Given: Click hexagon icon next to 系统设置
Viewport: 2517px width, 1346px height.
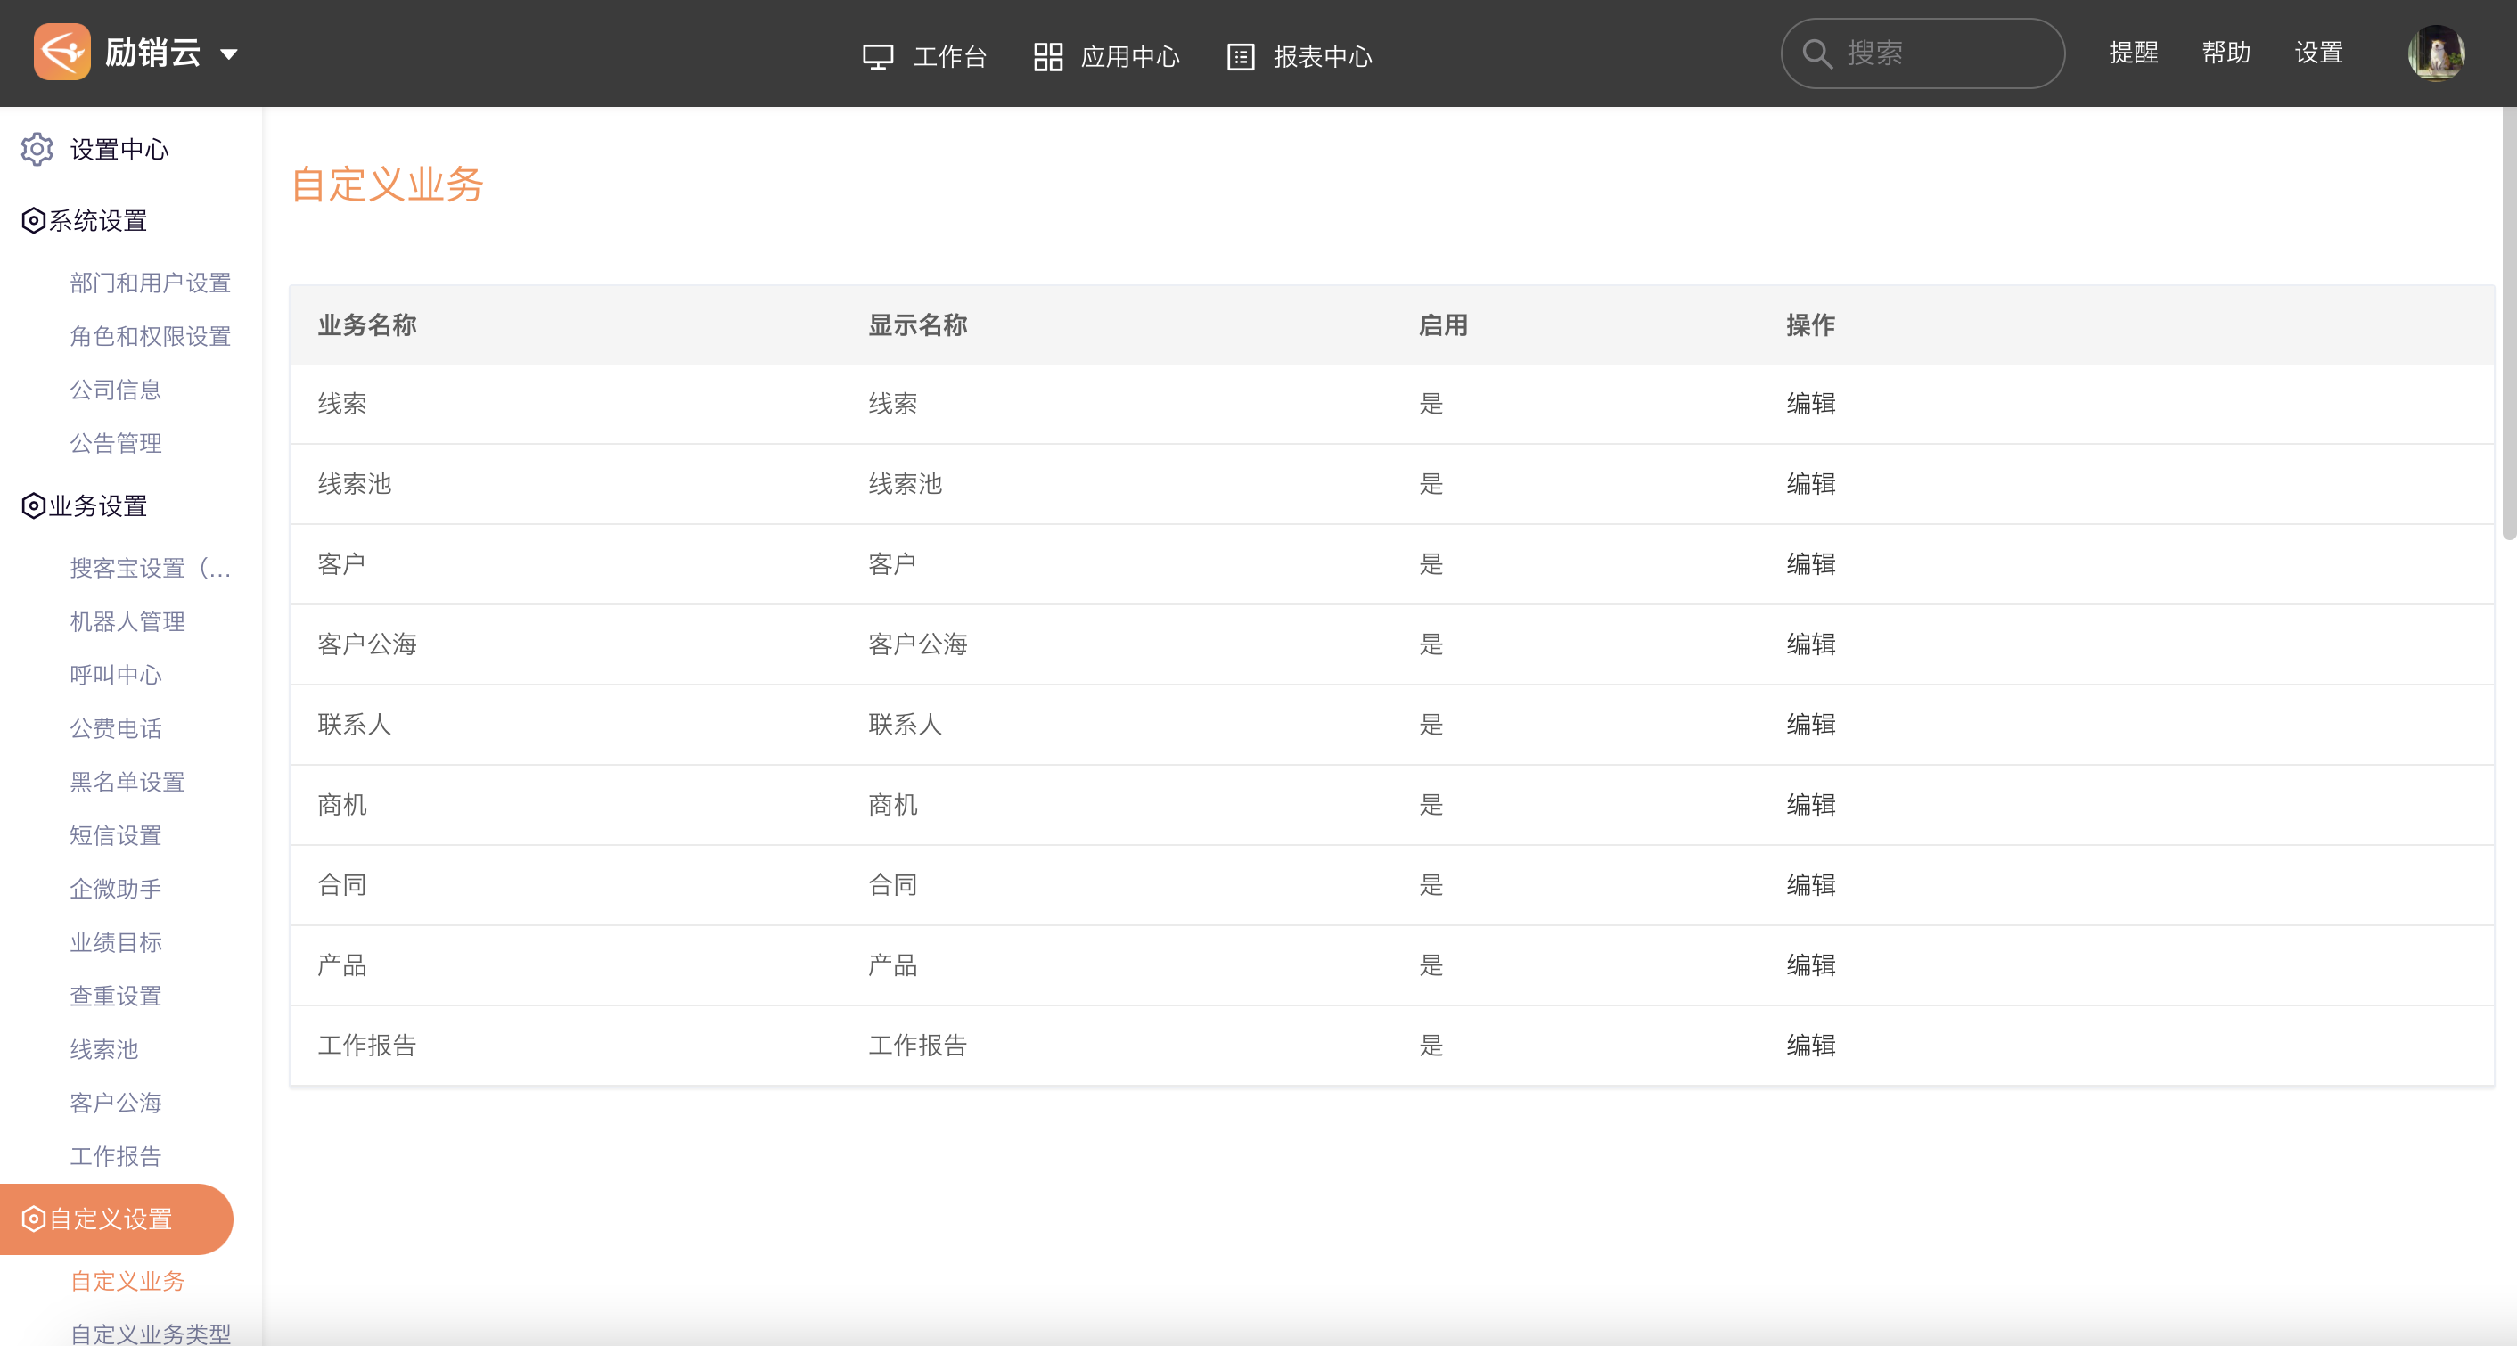Looking at the screenshot, I should coord(33,221).
